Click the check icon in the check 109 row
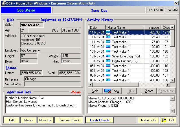Image resolution: width=180 pixels, height=127 pixels. [108, 70]
